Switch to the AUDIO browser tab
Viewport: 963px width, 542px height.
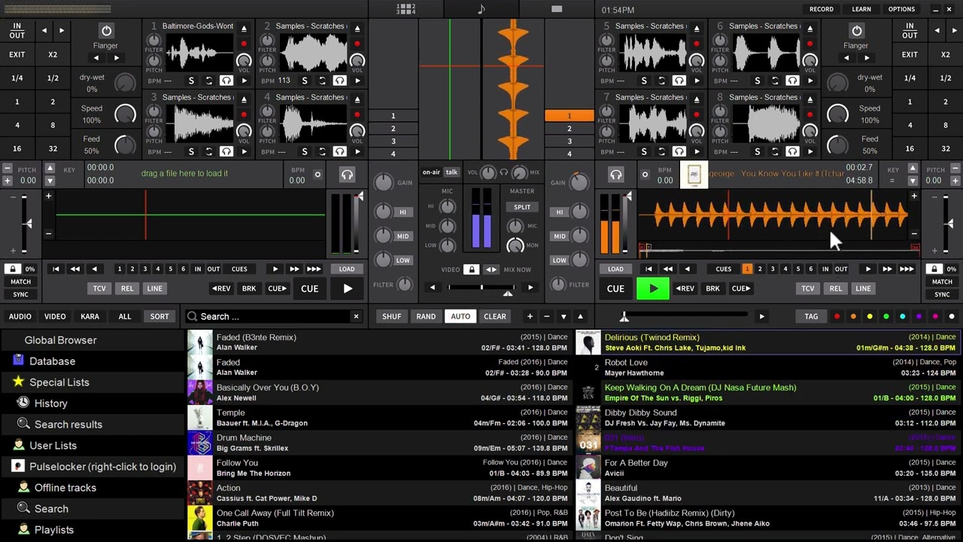click(x=20, y=316)
